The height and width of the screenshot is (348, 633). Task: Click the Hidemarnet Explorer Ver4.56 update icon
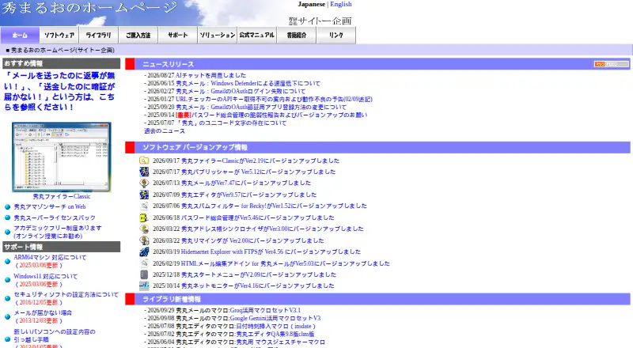tap(144, 252)
